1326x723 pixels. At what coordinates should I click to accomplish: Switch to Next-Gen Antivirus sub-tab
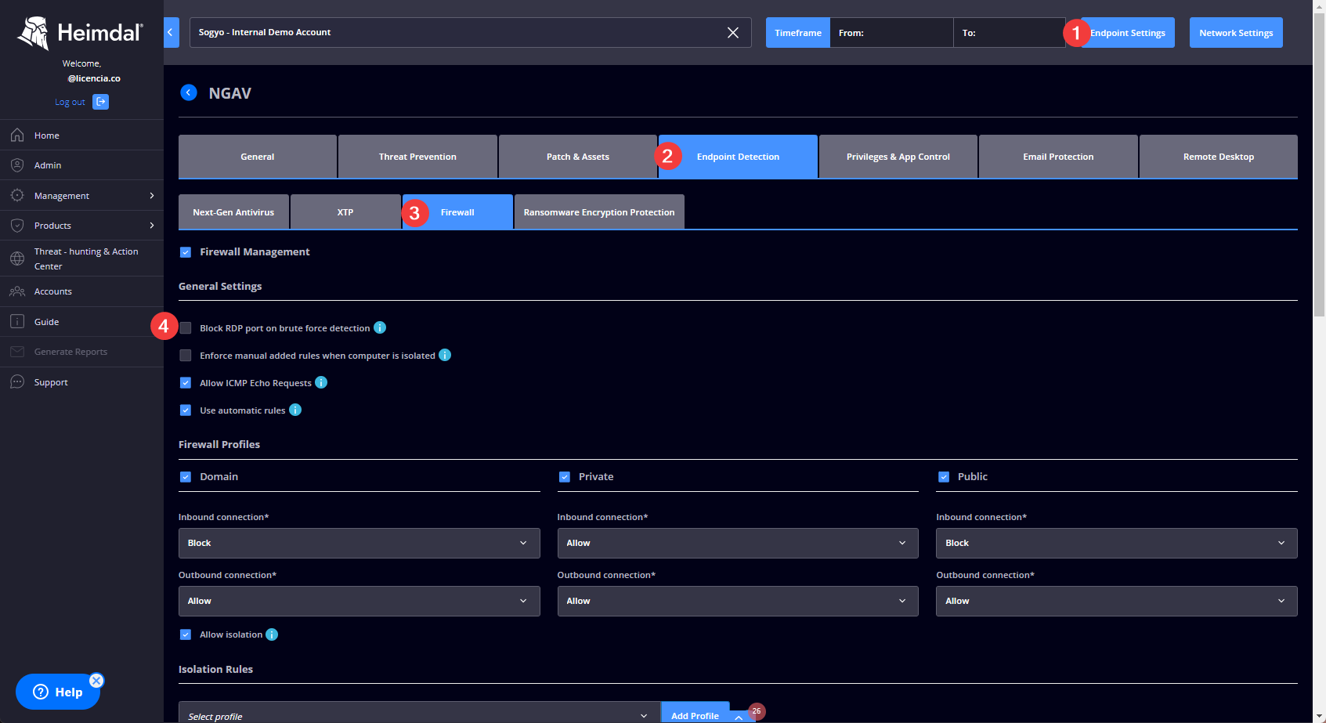point(233,212)
